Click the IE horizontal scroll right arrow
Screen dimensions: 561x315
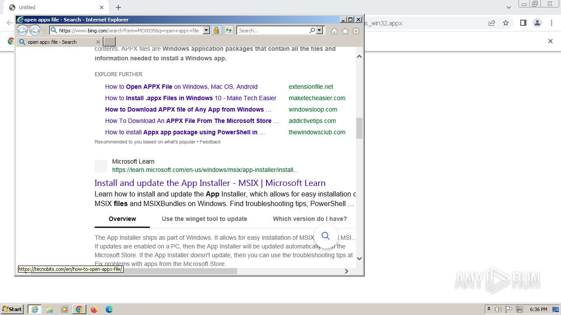pos(346,271)
